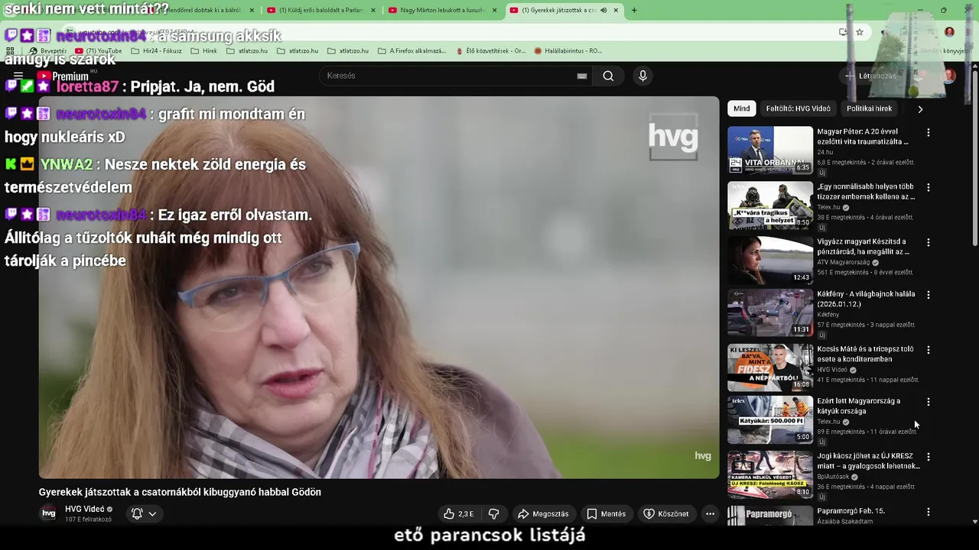Click the YouTube Premium logo
The image size is (979, 550).
[63, 76]
